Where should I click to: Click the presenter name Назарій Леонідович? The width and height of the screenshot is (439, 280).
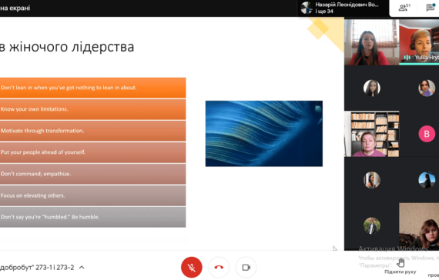click(x=347, y=5)
